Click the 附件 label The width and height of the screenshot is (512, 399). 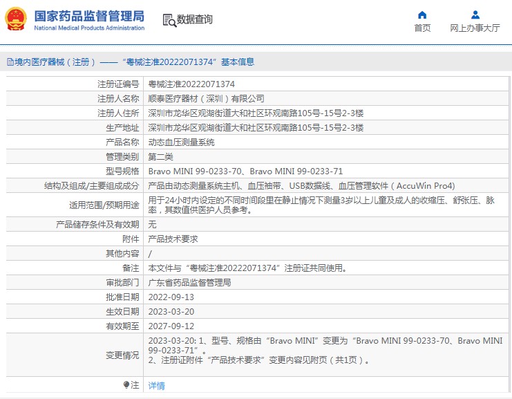pos(131,239)
